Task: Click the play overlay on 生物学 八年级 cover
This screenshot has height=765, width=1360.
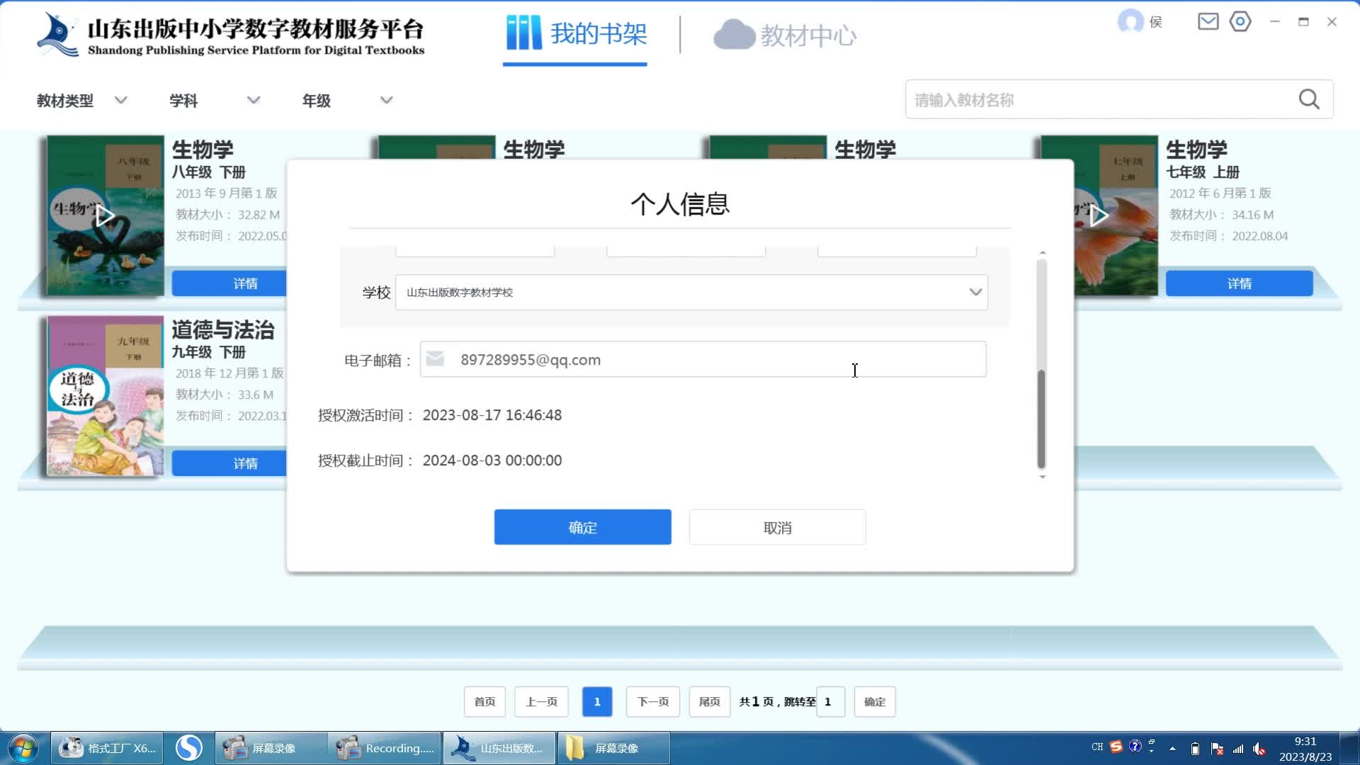Action: pos(105,215)
